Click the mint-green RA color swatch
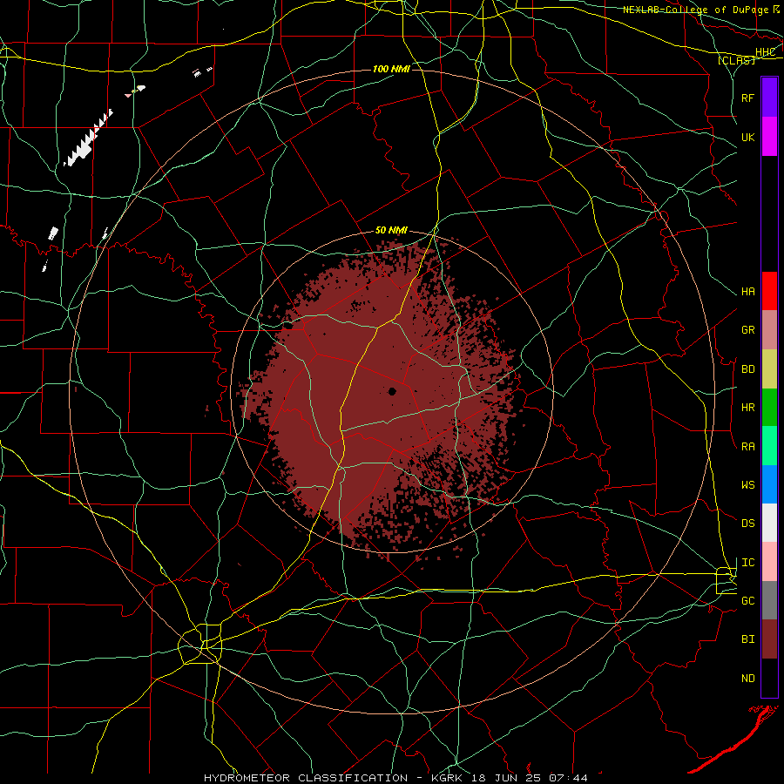Viewport: 784px width, 784px height. (x=769, y=446)
